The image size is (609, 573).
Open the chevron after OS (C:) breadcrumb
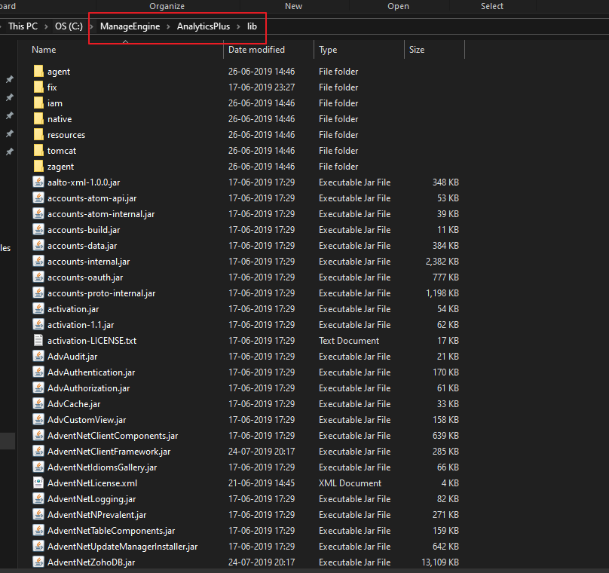point(92,26)
